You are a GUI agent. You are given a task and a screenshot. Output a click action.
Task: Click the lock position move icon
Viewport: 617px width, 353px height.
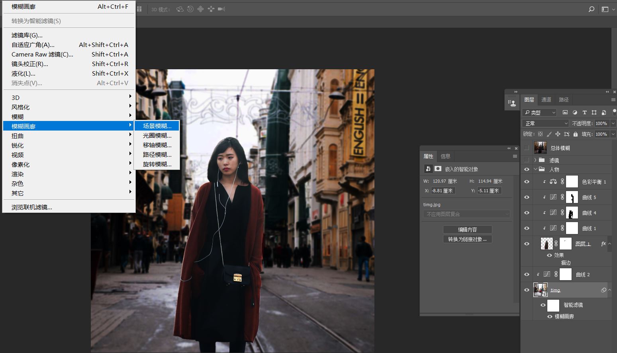[x=558, y=134]
